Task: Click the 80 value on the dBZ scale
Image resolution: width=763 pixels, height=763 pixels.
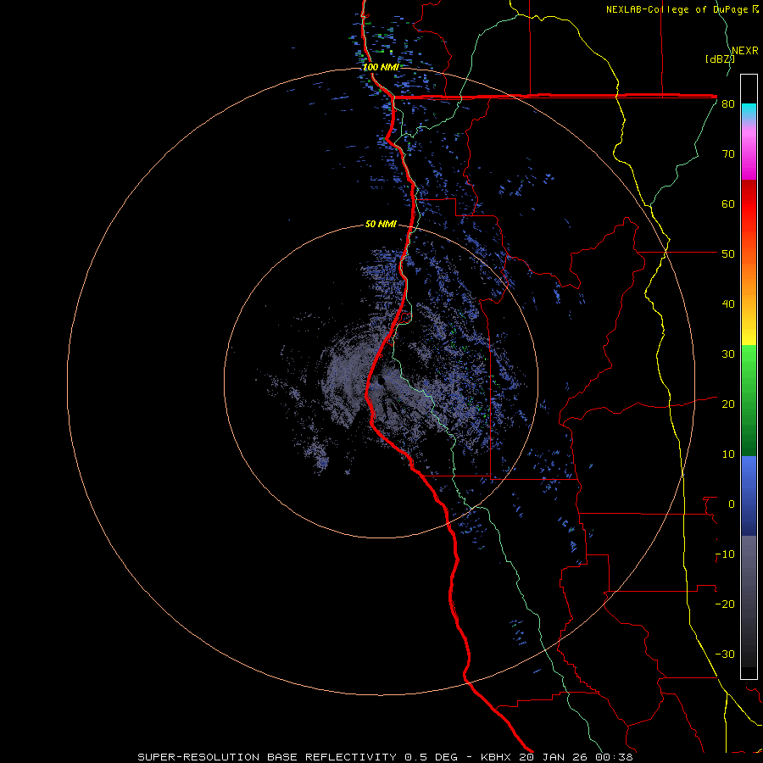Action: pos(728,104)
